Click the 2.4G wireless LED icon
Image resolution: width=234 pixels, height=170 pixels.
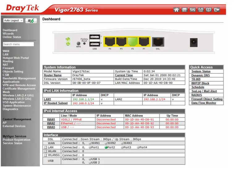[x=68, y=39]
